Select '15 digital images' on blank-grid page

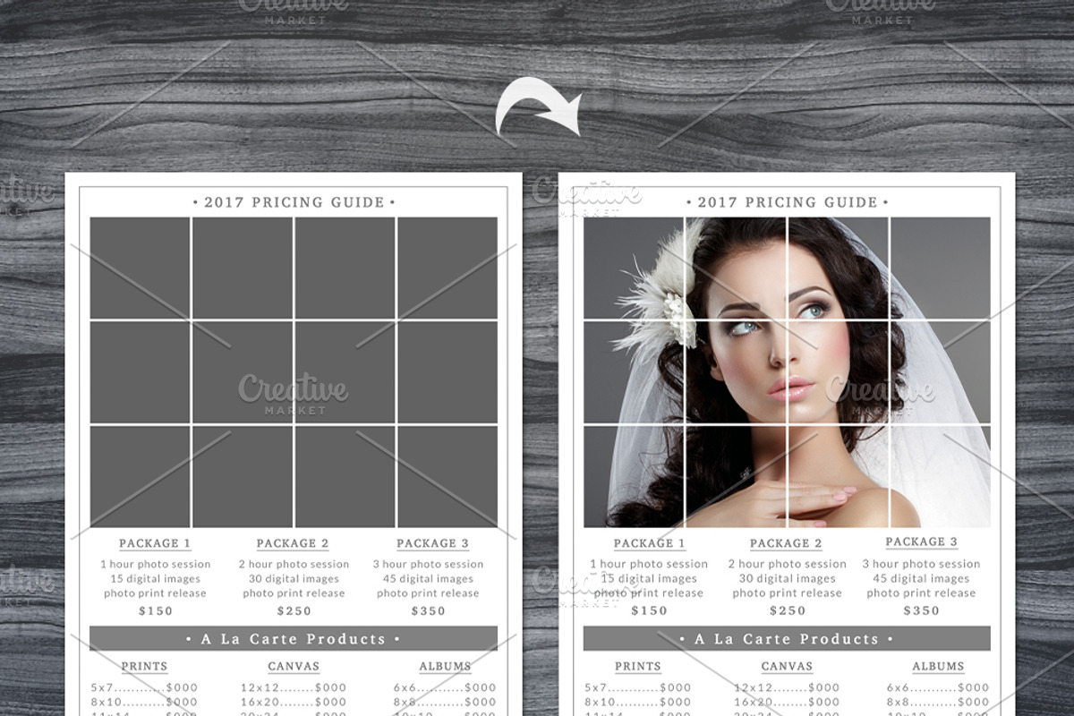[156, 578]
